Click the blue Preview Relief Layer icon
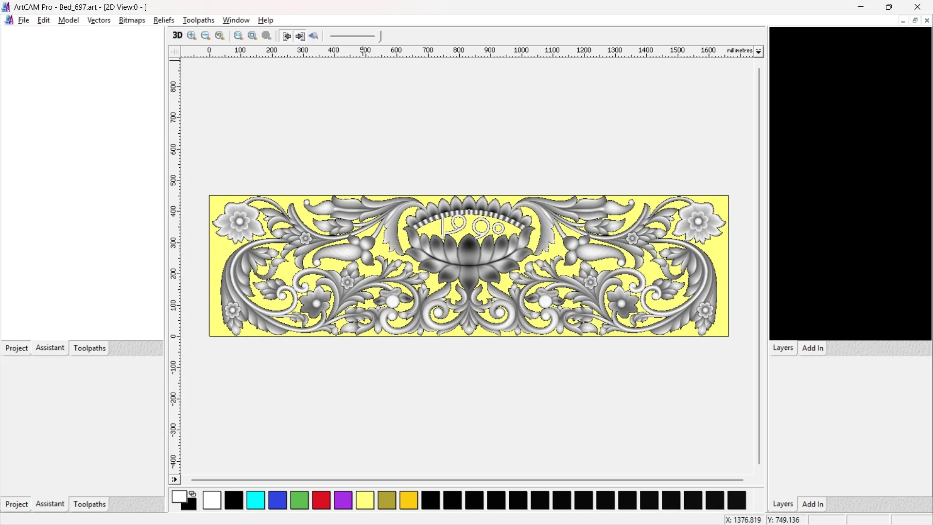This screenshot has height=525, width=933. coord(313,36)
